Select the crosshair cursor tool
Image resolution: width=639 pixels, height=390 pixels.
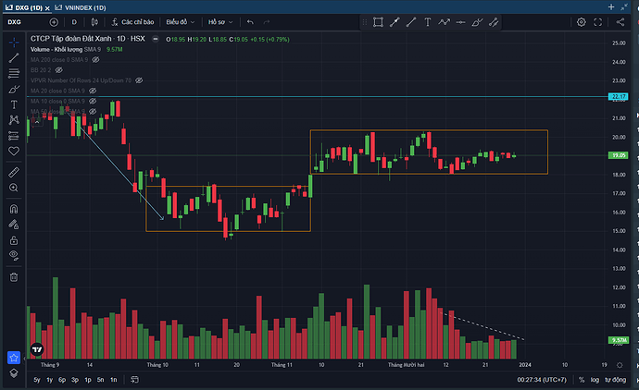click(x=14, y=42)
